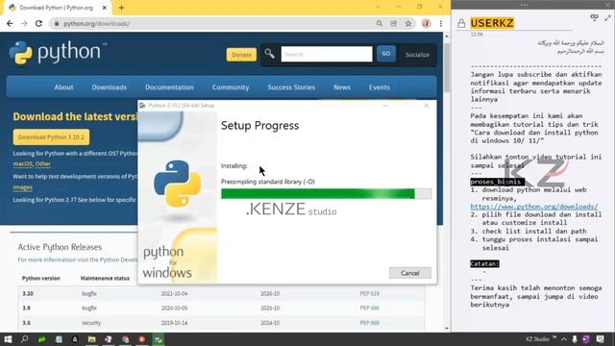
Task: Open the PEP 619 link
Action: [369, 293]
